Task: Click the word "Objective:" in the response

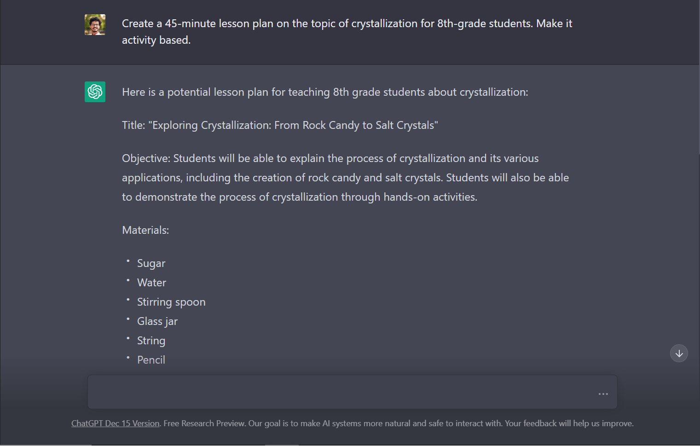Action: tap(146, 158)
